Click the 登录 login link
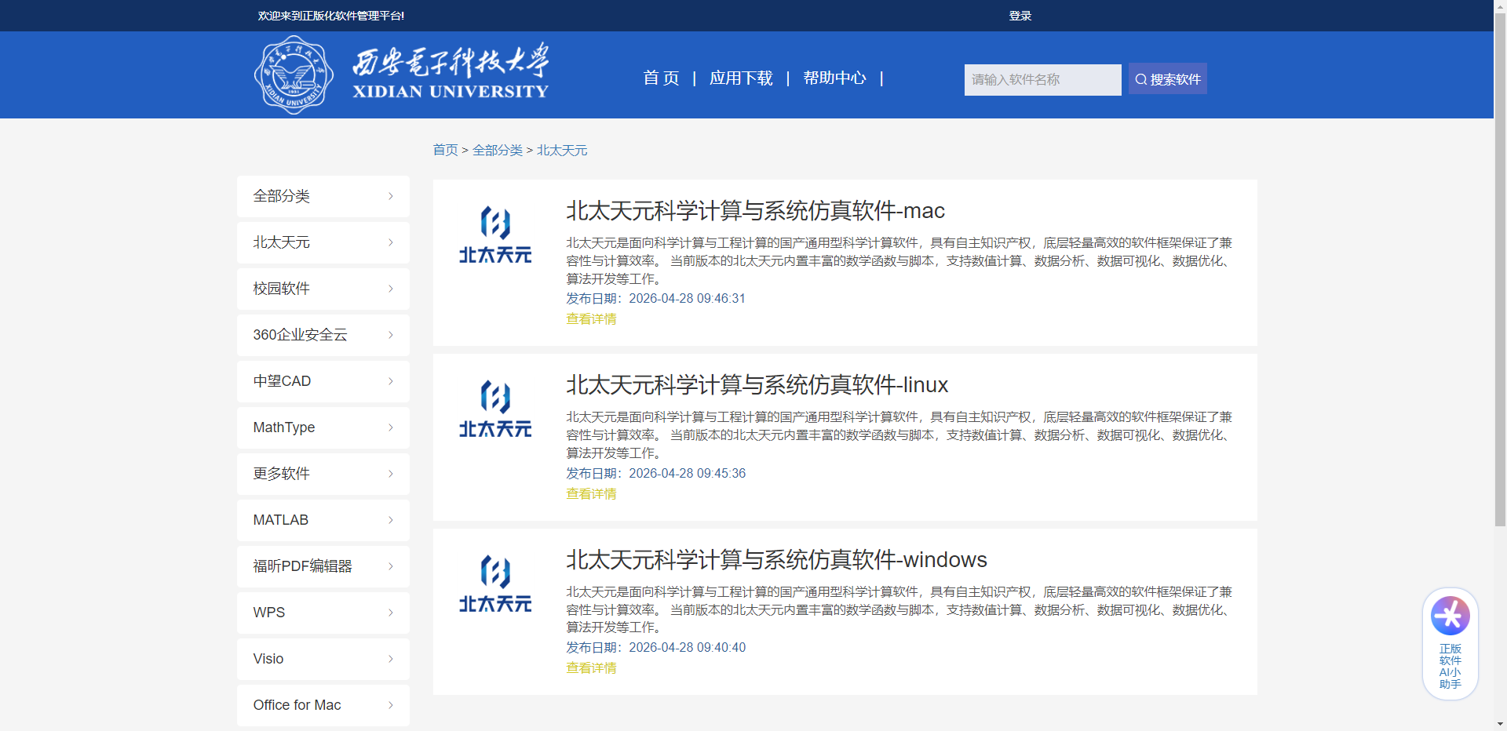 (1020, 16)
